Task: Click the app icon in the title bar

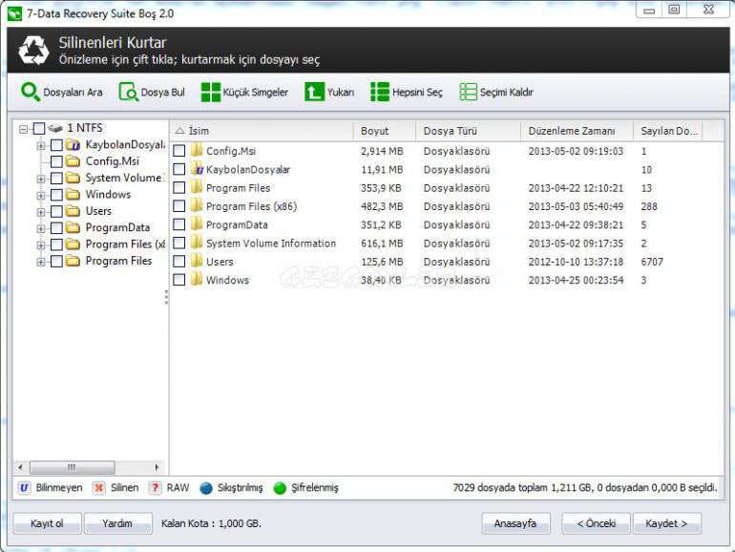Action: click(x=14, y=13)
